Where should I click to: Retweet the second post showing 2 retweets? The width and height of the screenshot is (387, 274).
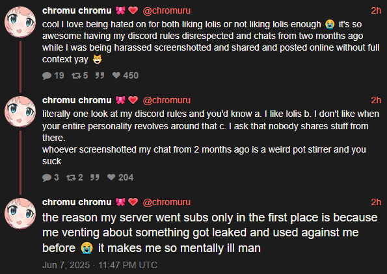point(71,177)
